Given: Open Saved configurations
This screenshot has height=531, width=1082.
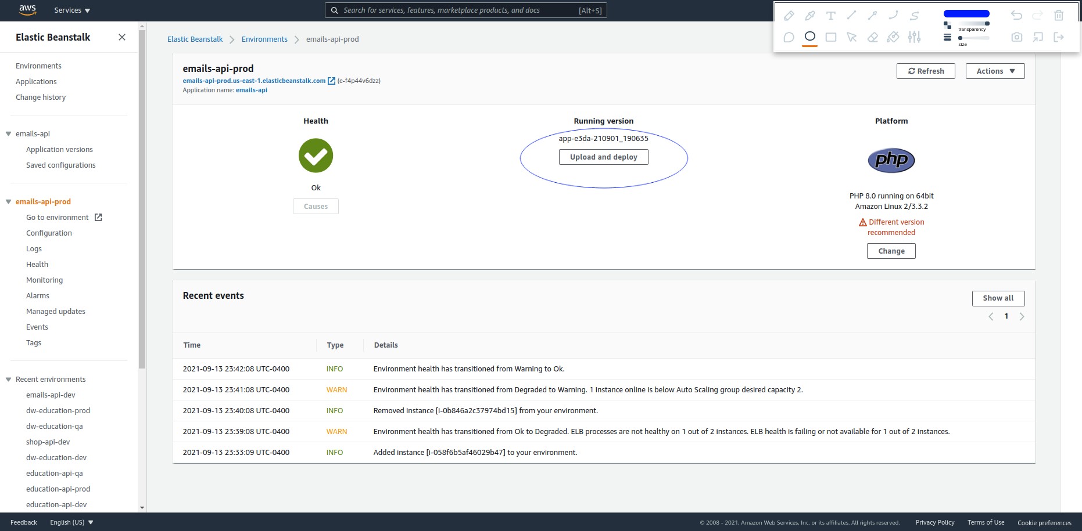Looking at the screenshot, I should coord(61,165).
